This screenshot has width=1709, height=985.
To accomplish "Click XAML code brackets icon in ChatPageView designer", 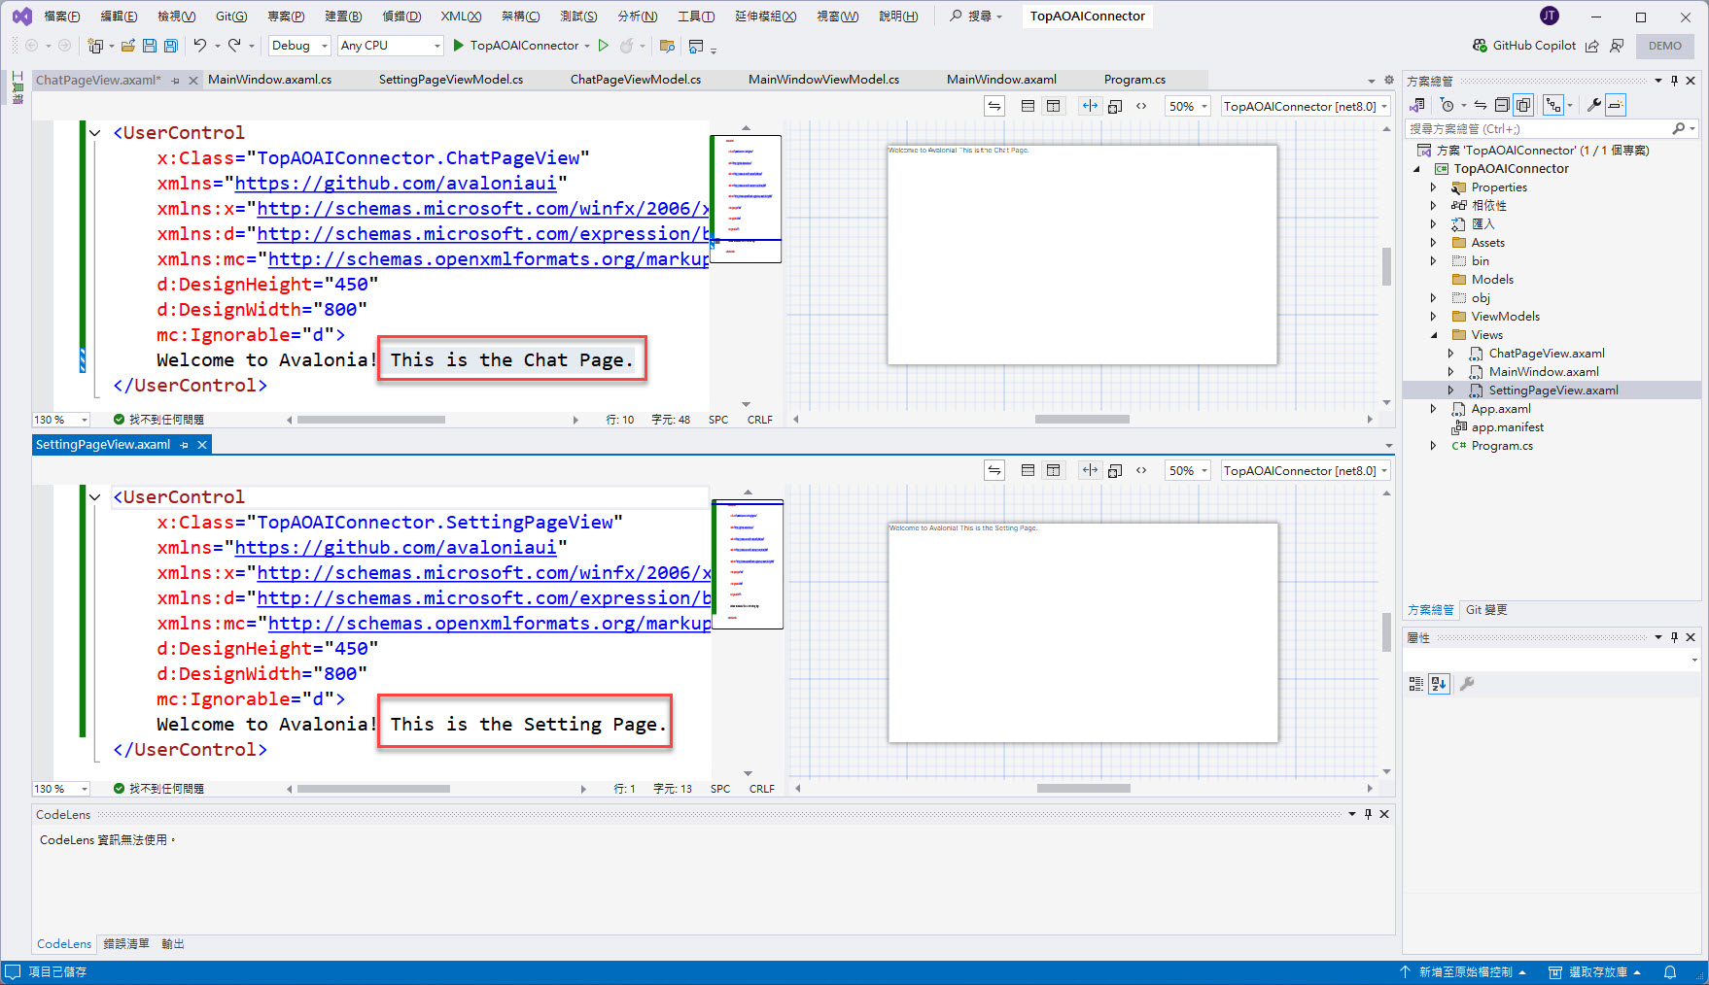I will click(1141, 106).
